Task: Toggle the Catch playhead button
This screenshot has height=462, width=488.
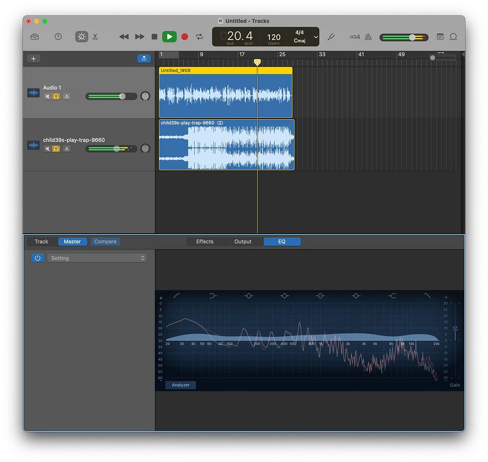Action: click(144, 59)
